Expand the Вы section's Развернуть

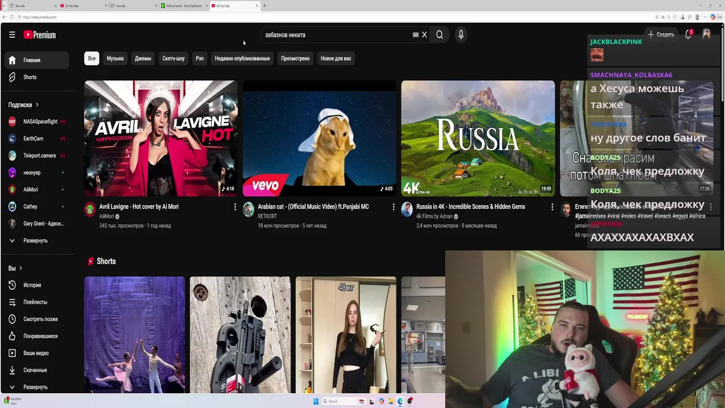click(x=36, y=387)
